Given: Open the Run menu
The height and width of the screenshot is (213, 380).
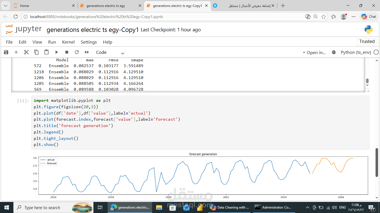Looking at the screenshot, I should click(52, 42).
